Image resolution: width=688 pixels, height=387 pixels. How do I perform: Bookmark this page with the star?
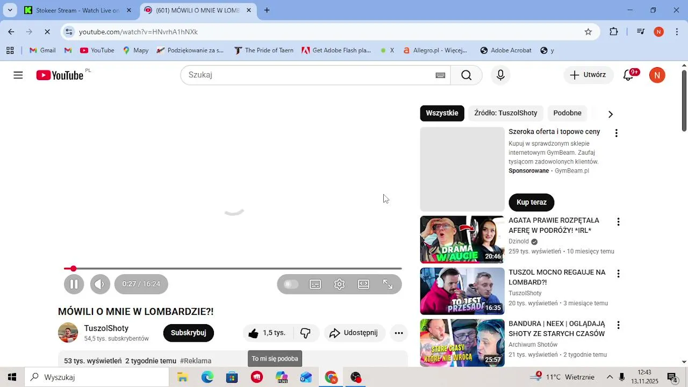click(588, 32)
